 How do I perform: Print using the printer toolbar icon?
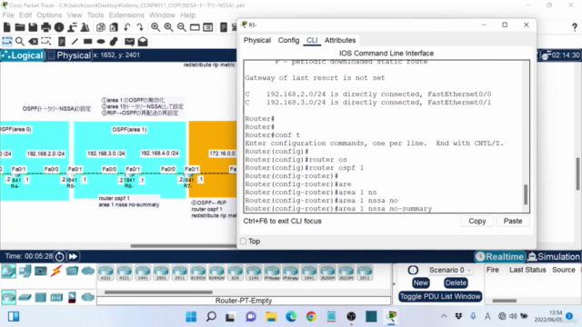tap(45, 27)
